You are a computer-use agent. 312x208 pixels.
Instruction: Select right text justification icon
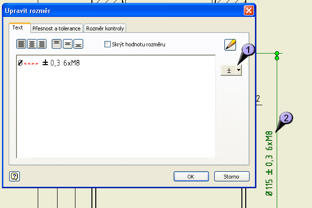(42, 44)
